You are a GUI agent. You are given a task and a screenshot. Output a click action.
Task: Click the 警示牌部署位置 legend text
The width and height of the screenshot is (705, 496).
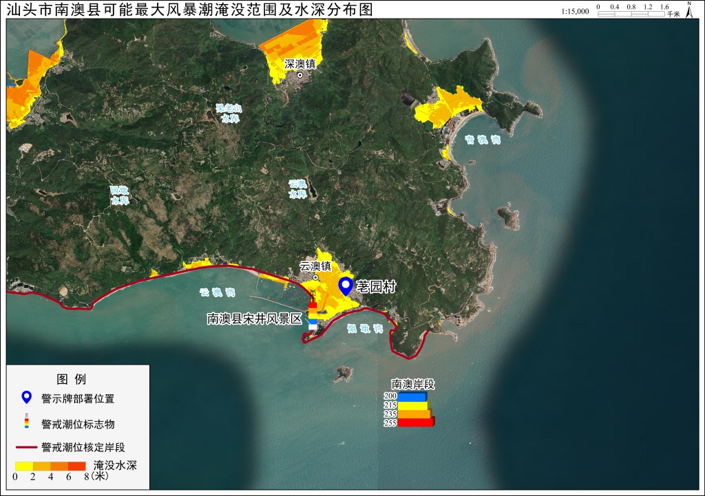(x=78, y=398)
